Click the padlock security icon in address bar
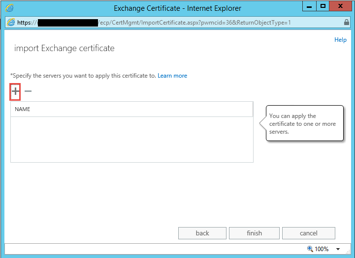355x258 pixels. (x=346, y=23)
